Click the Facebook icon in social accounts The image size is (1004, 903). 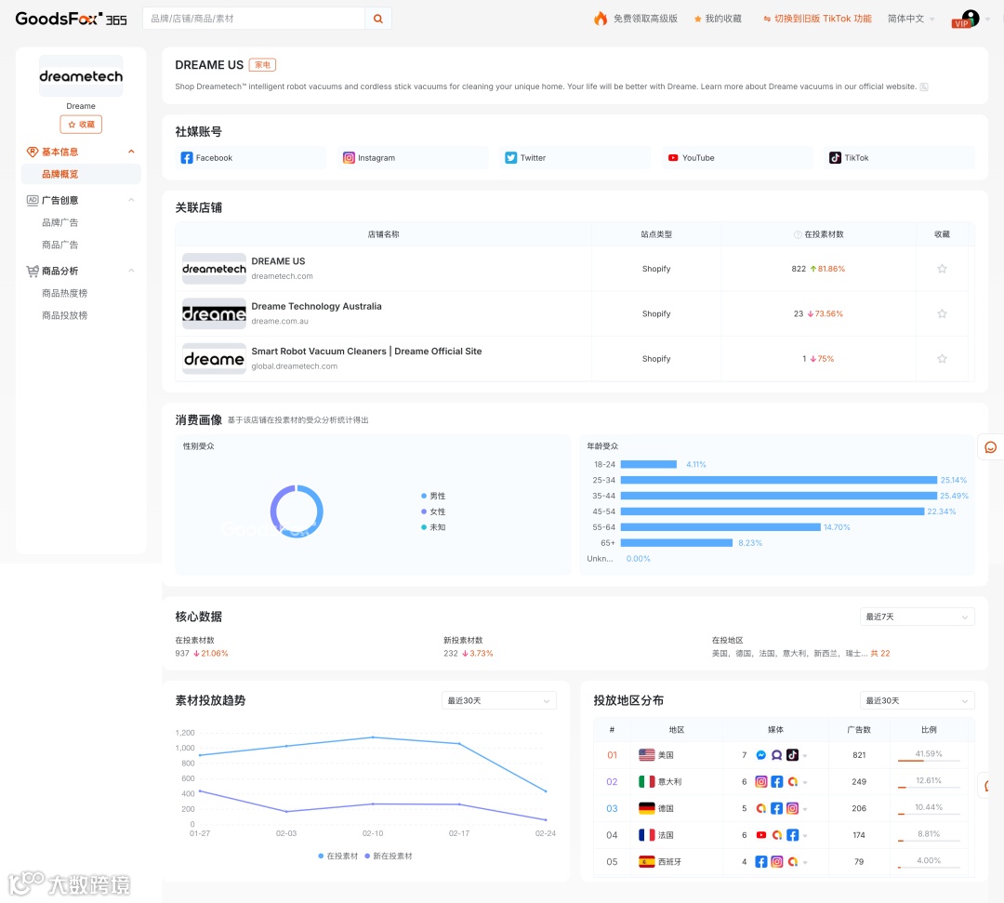pos(186,157)
